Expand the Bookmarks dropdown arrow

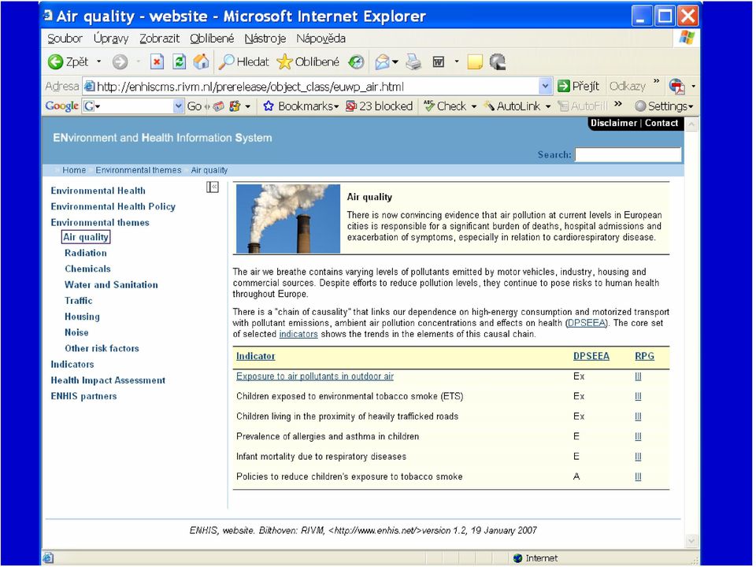tap(336, 106)
